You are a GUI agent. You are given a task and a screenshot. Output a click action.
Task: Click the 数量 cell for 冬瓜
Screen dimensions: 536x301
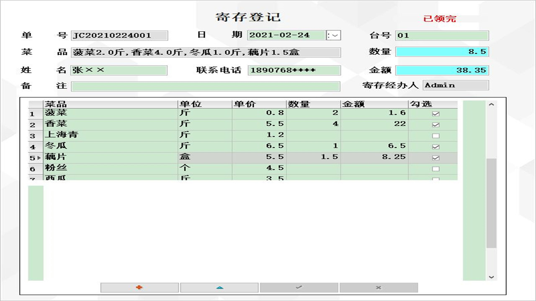(313, 146)
